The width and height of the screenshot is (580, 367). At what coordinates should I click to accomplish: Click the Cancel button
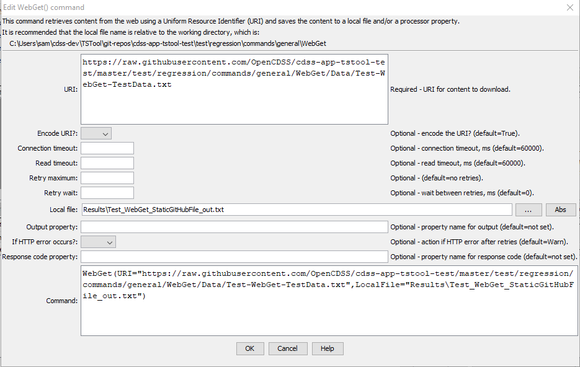[x=287, y=348]
